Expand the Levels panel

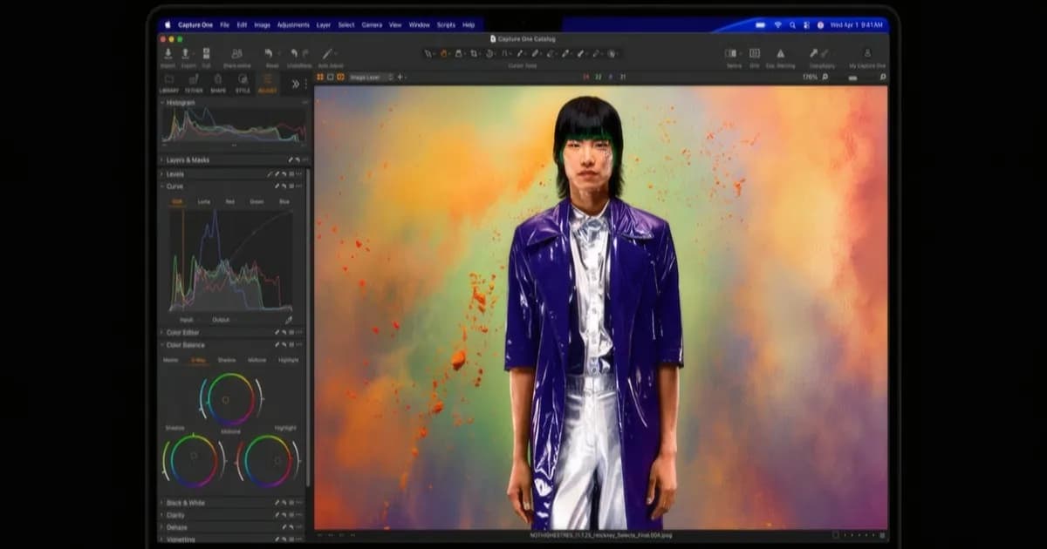pos(162,174)
